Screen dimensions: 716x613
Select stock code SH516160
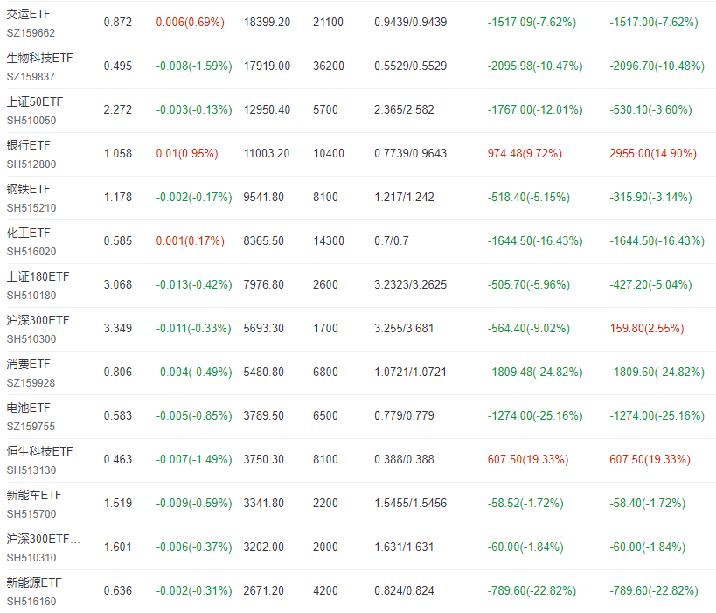click(31, 602)
